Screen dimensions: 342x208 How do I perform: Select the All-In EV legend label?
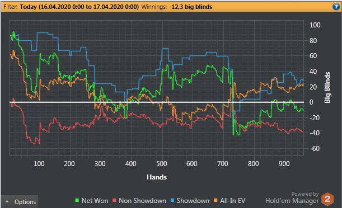click(x=232, y=201)
